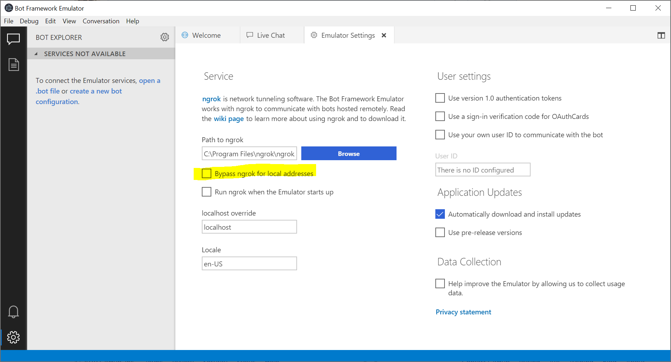Open the View menu
Viewport: 671px width, 362px height.
pyautogui.click(x=69, y=21)
